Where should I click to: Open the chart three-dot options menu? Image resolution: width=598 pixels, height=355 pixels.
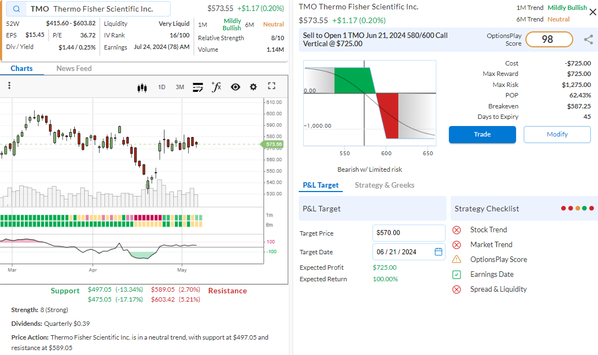(x=9, y=85)
